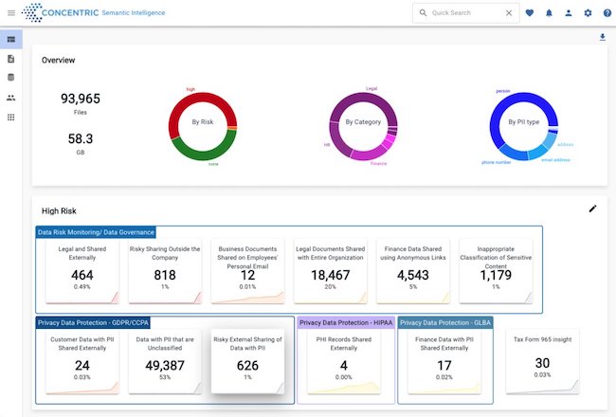Open the documents view in sidebar
The width and height of the screenshot is (616, 417).
click(x=10, y=59)
